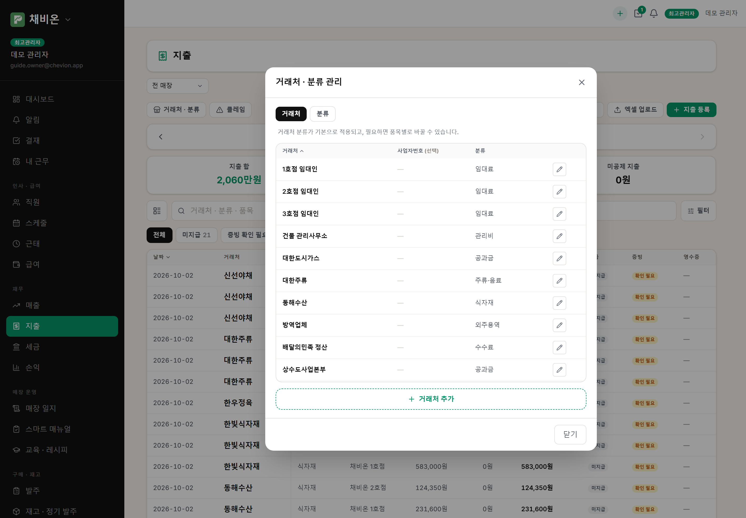Click the 거래처 · 분류 toolbar button
Screen dimensions: 746x518
point(176,110)
